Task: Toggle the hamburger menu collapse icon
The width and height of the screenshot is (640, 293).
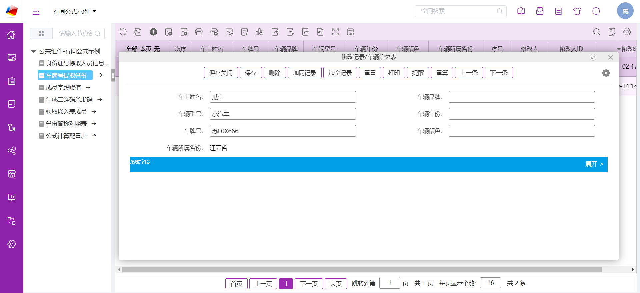Action: pyautogui.click(x=36, y=12)
